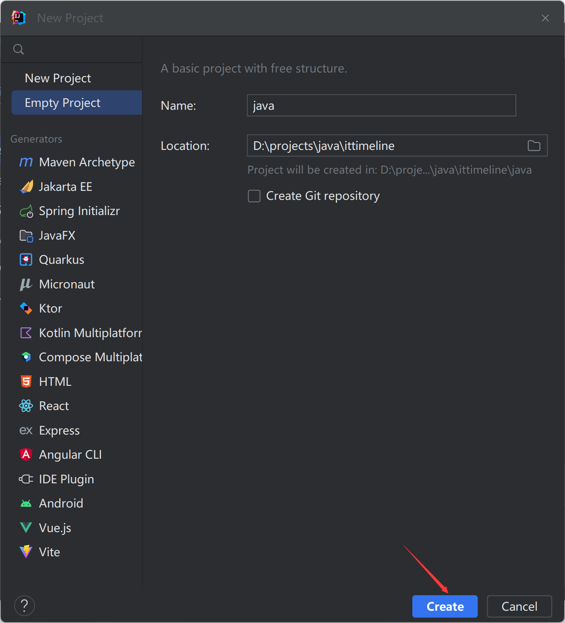Screen dimensions: 565x623
Task: Choose Jakarta EE generator label
Action: 66,187
